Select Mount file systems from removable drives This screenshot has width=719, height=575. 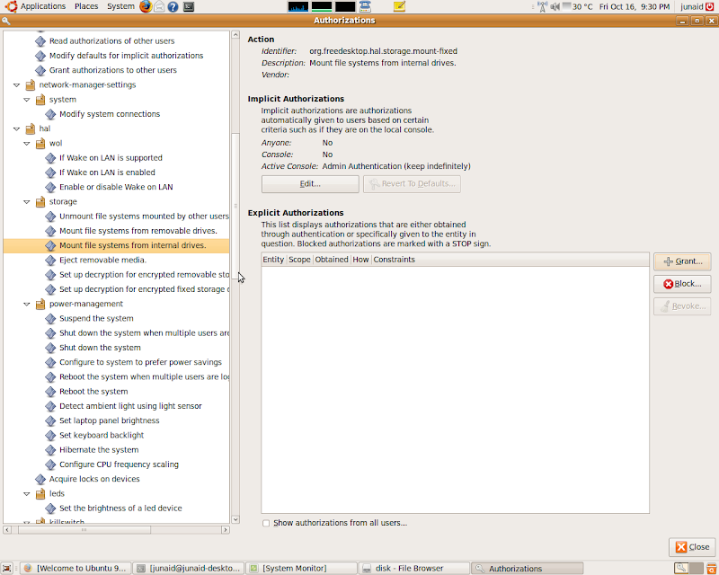[138, 231]
